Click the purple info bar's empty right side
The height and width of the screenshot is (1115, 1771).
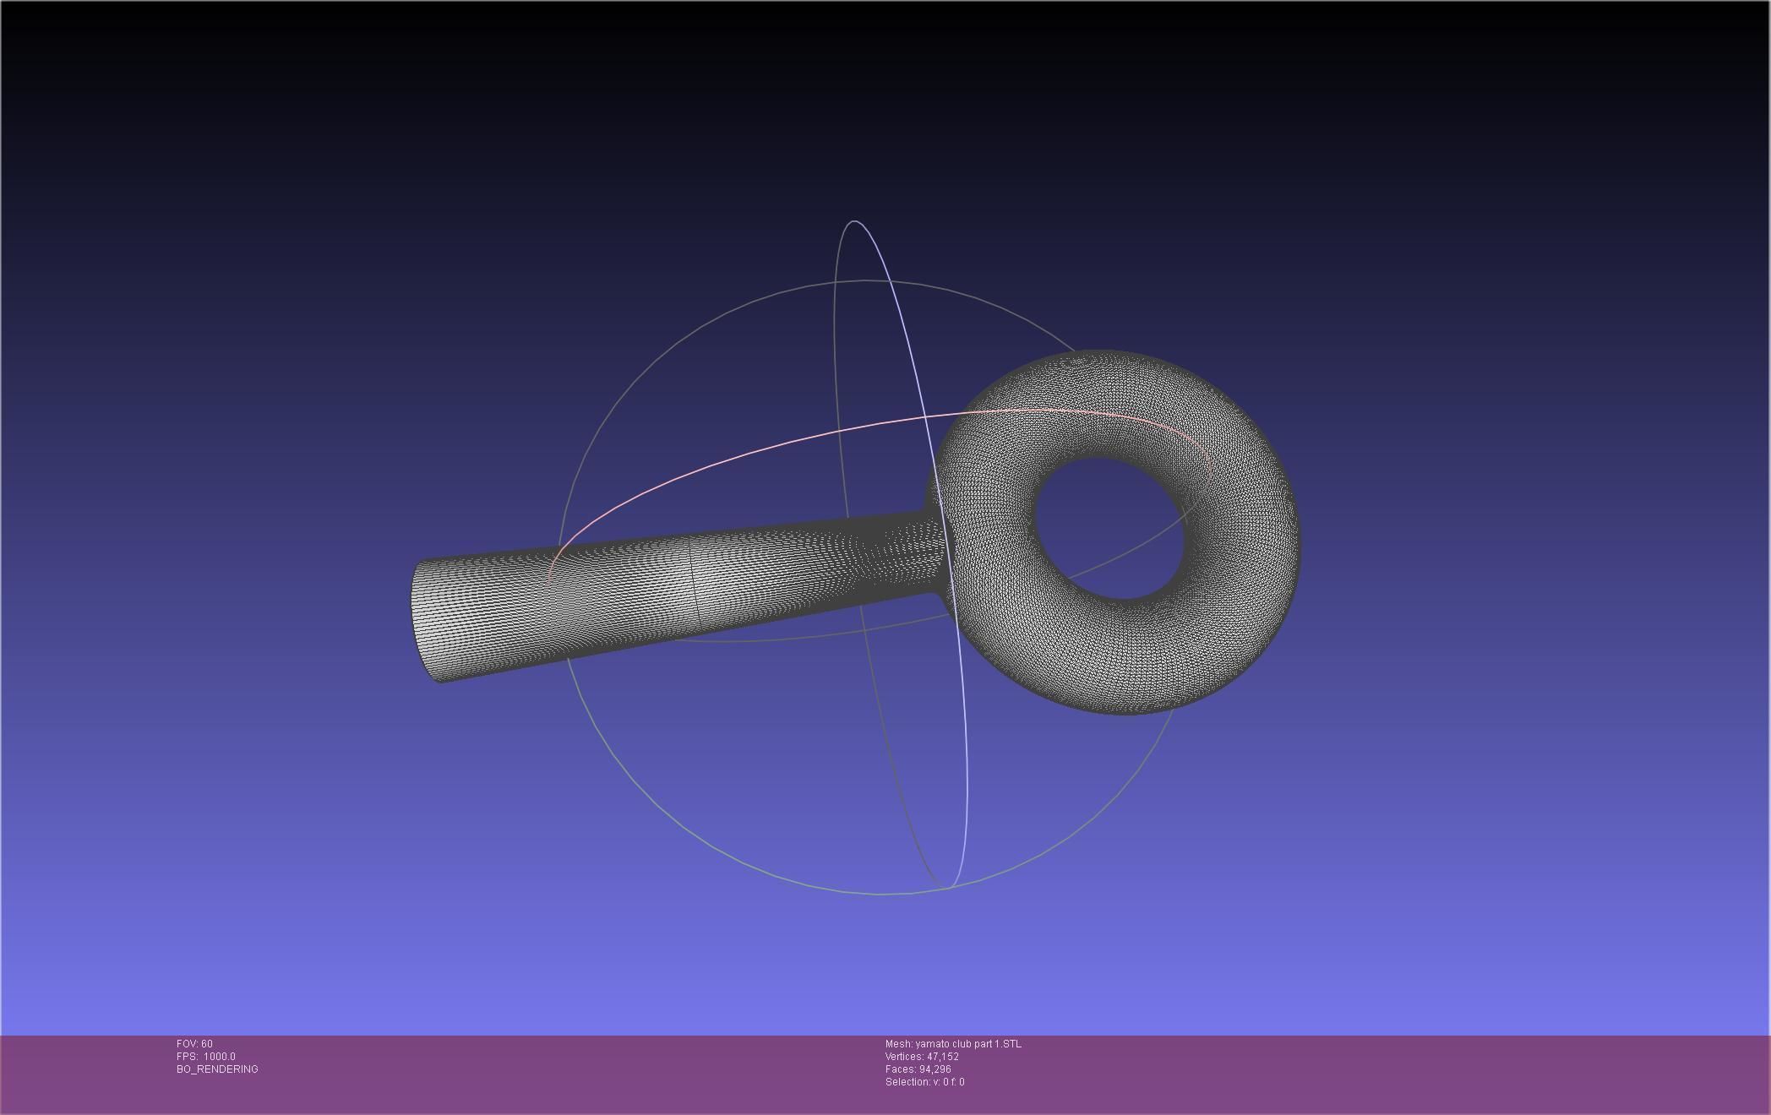[1436, 1073]
